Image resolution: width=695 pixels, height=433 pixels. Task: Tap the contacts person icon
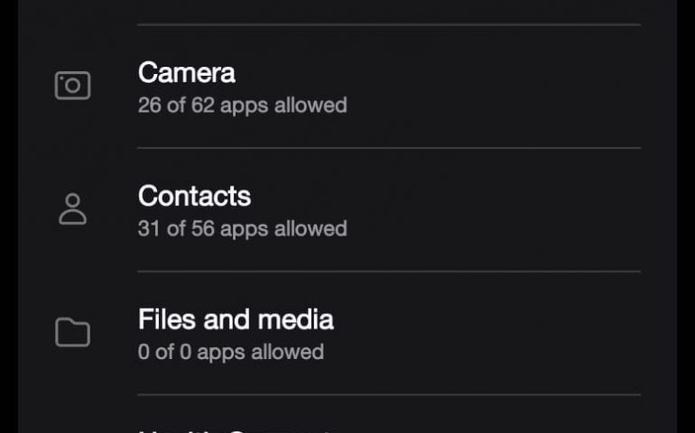tap(73, 208)
